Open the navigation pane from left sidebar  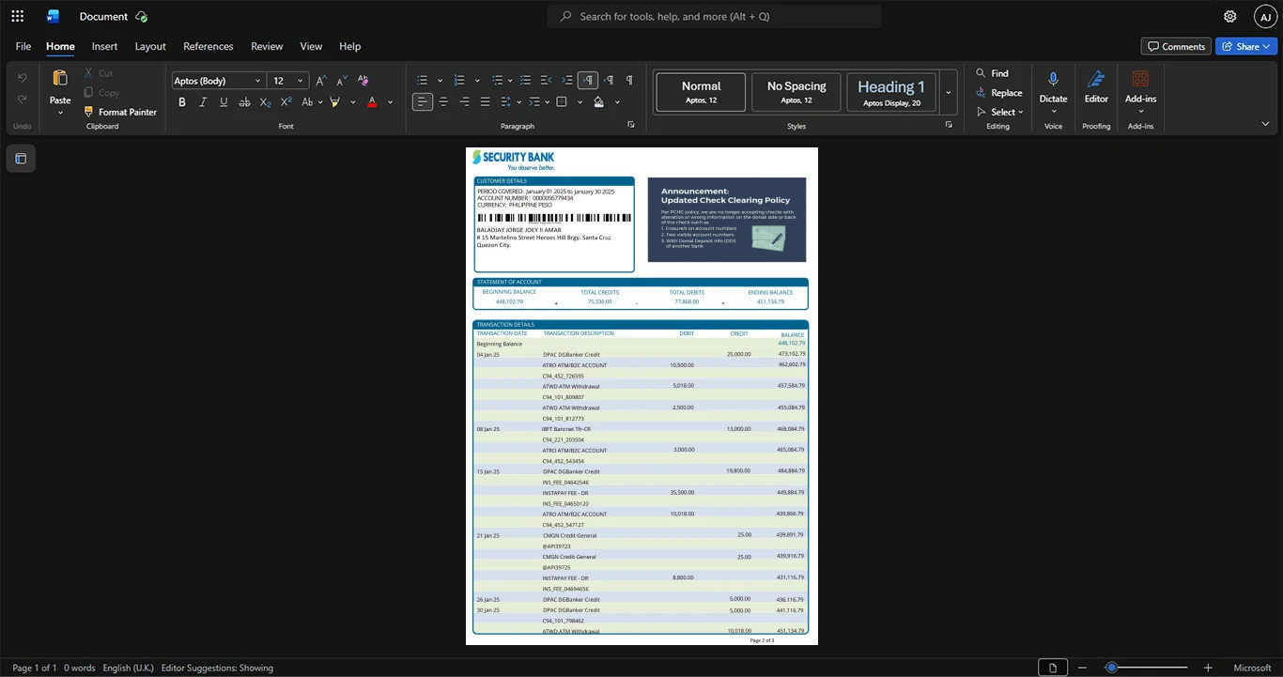pos(21,159)
